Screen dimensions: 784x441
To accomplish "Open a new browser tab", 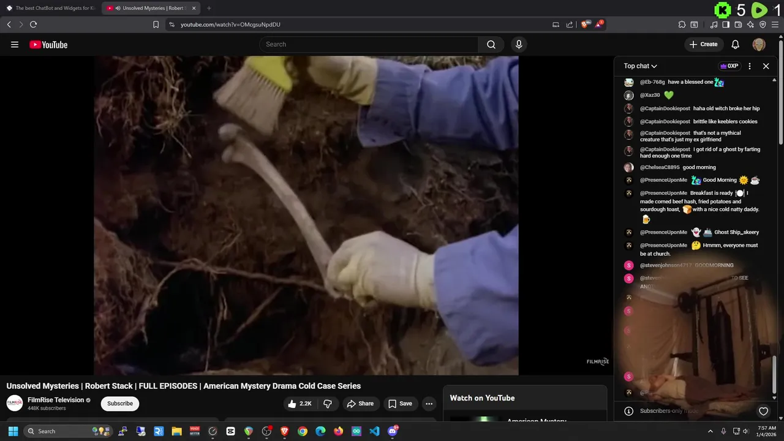I will 209,8.
